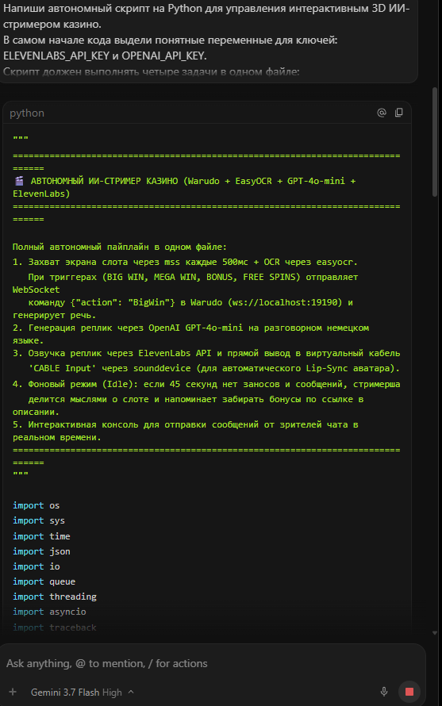Screen dimensions: 442x706
Task: Click the python language label
Action: (x=27, y=113)
